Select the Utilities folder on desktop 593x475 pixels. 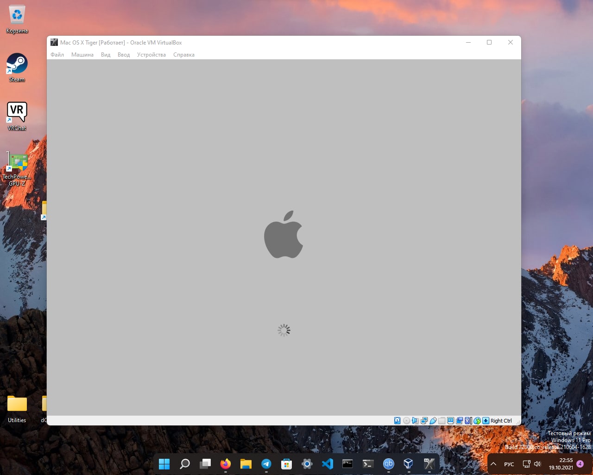click(17, 409)
